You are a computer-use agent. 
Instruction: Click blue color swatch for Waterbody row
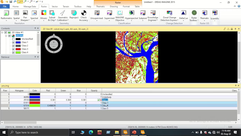35,97
